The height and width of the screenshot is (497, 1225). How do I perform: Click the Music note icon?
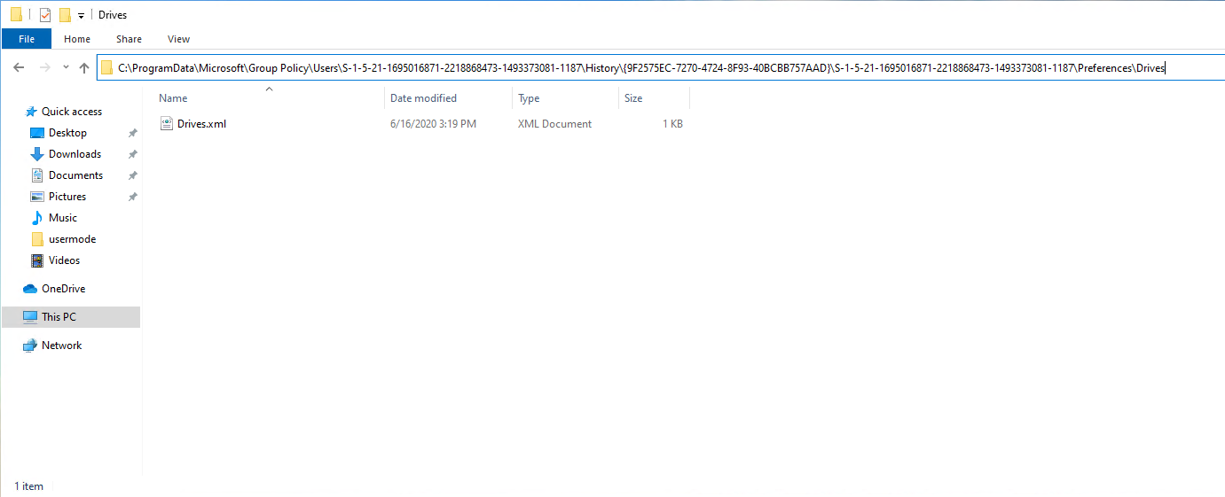[x=37, y=218]
